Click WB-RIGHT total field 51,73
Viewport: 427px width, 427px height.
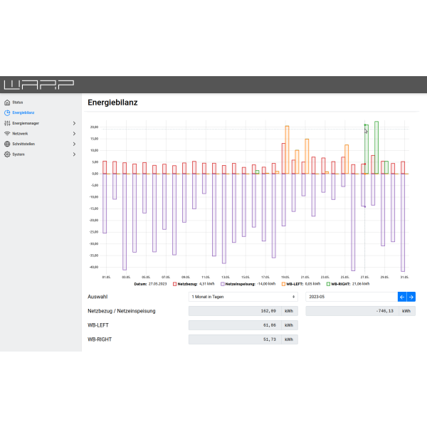(235, 339)
